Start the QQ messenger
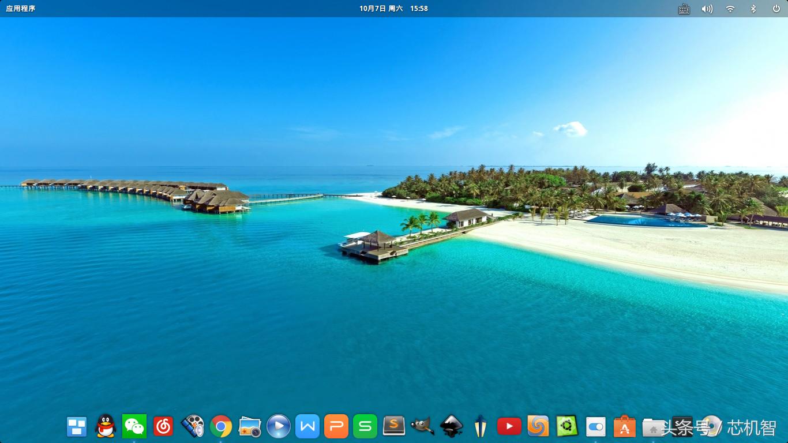Screen dimensions: 788x443 pos(105,427)
